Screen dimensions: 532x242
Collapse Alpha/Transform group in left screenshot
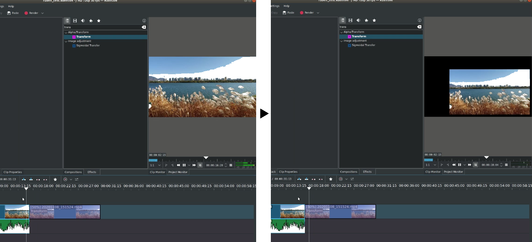click(66, 32)
